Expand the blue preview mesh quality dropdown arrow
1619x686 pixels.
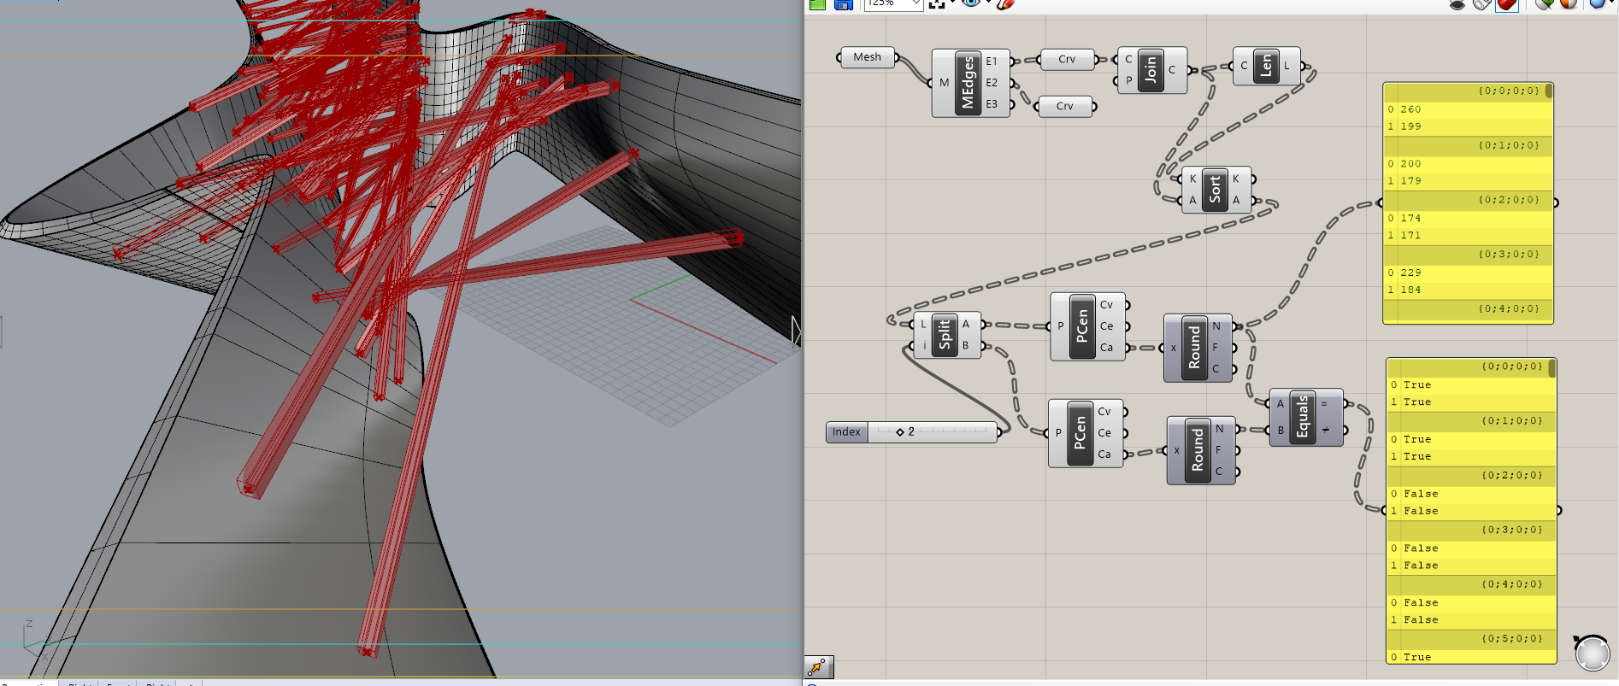(x=1610, y=3)
